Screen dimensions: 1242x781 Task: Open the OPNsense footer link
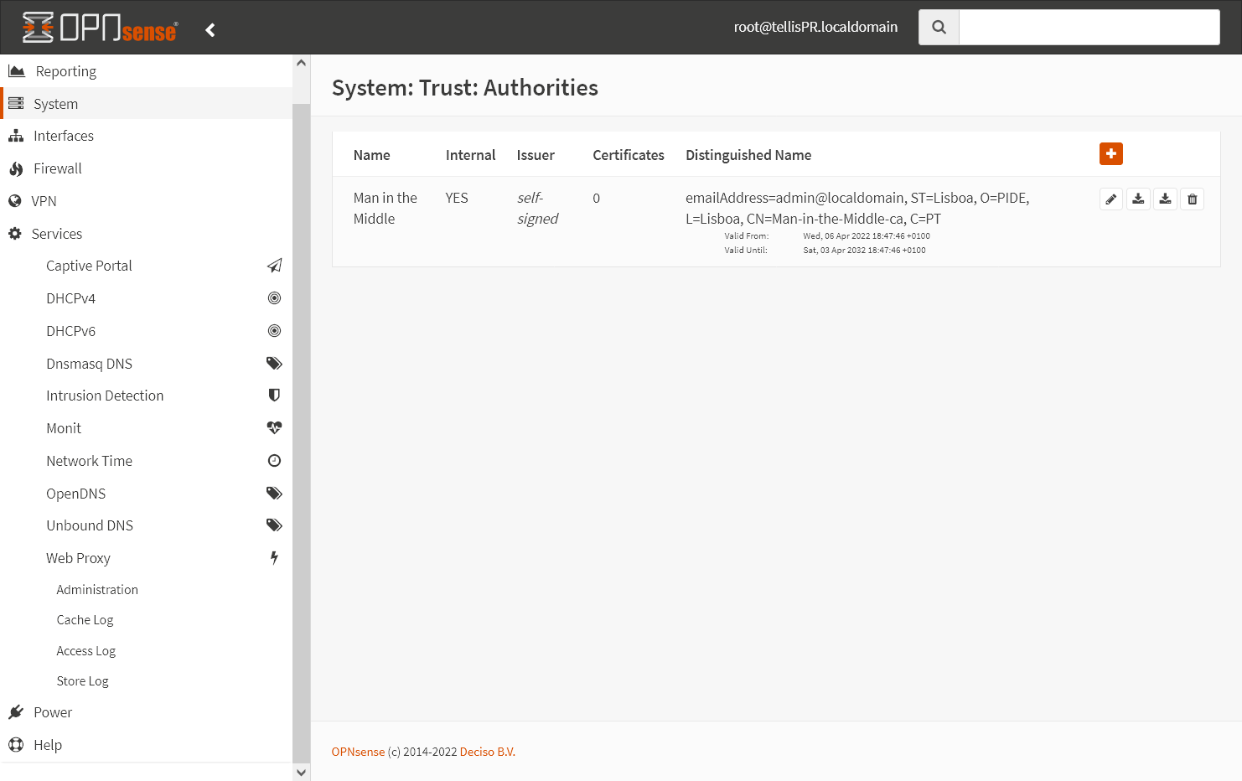358,752
